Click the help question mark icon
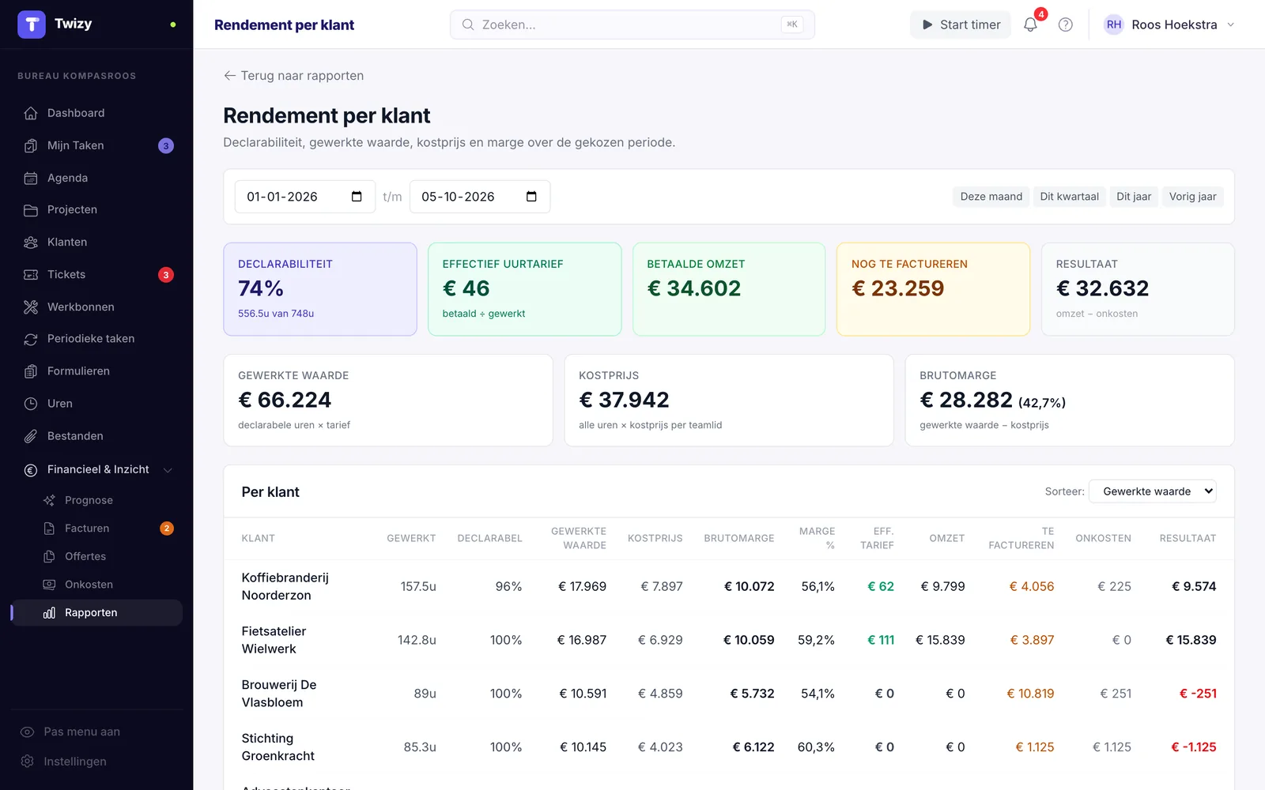1265x790 pixels. point(1066,24)
